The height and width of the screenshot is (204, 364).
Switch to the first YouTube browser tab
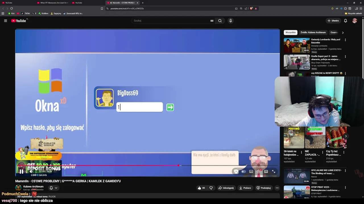[18, 3]
